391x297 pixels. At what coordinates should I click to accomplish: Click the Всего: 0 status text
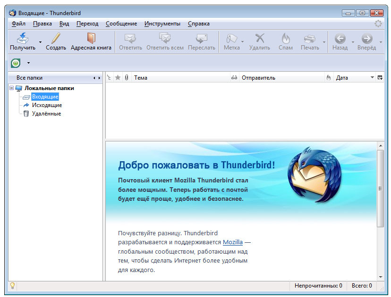[x=362, y=286]
